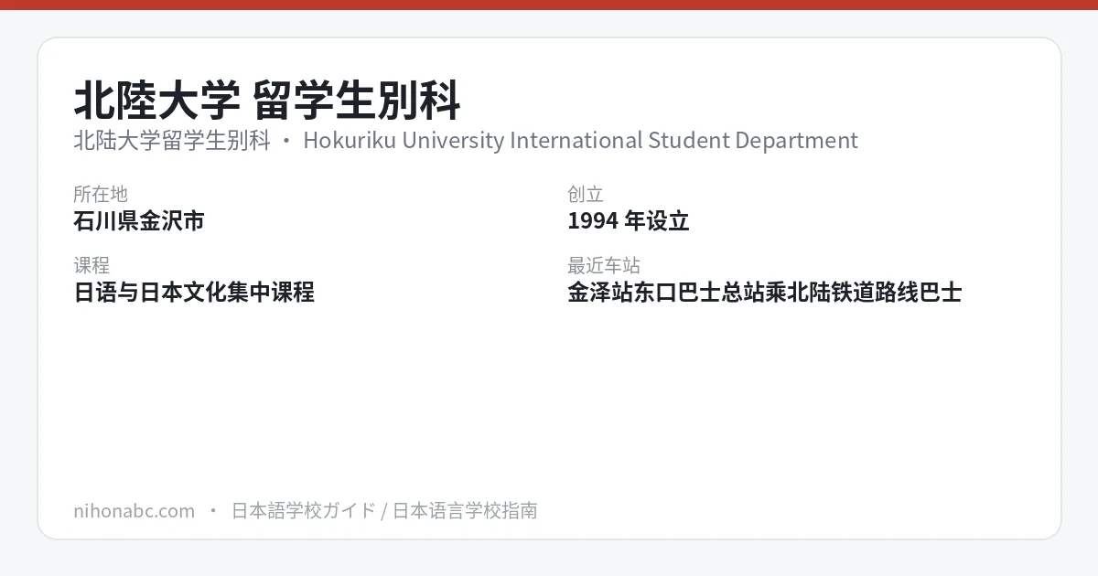Select footer text 日本語学校ガイド / 日本语言学校指南
The image size is (1098, 576).
pos(384,510)
